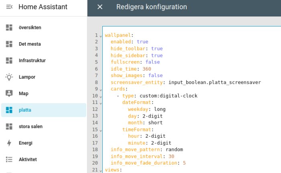
Task: Click the info_move_fade_duration value 5
Action: tap(184, 163)
